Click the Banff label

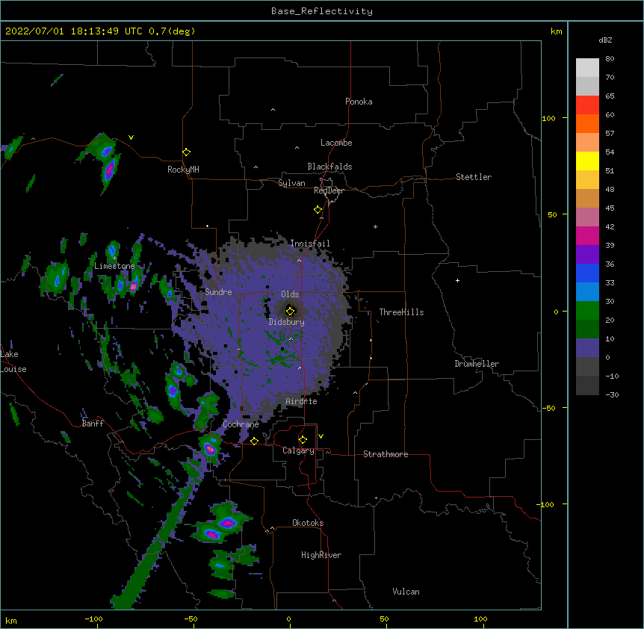pyautogui.click(x=93, y=424)
